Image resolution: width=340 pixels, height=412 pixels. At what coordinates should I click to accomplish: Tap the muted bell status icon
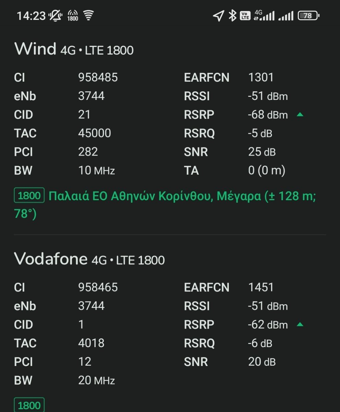(55, 15)
